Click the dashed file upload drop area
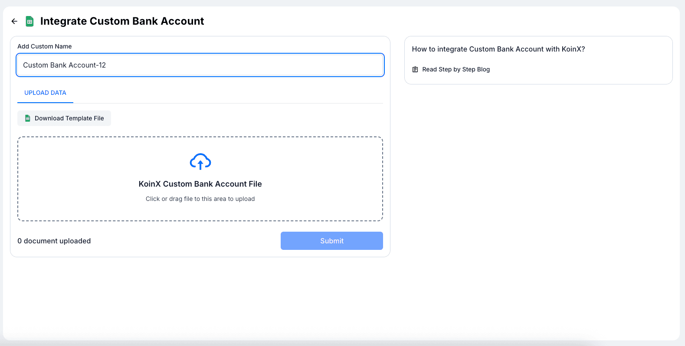This screenshot has width=685, height=346. click(x=200, y=179)
